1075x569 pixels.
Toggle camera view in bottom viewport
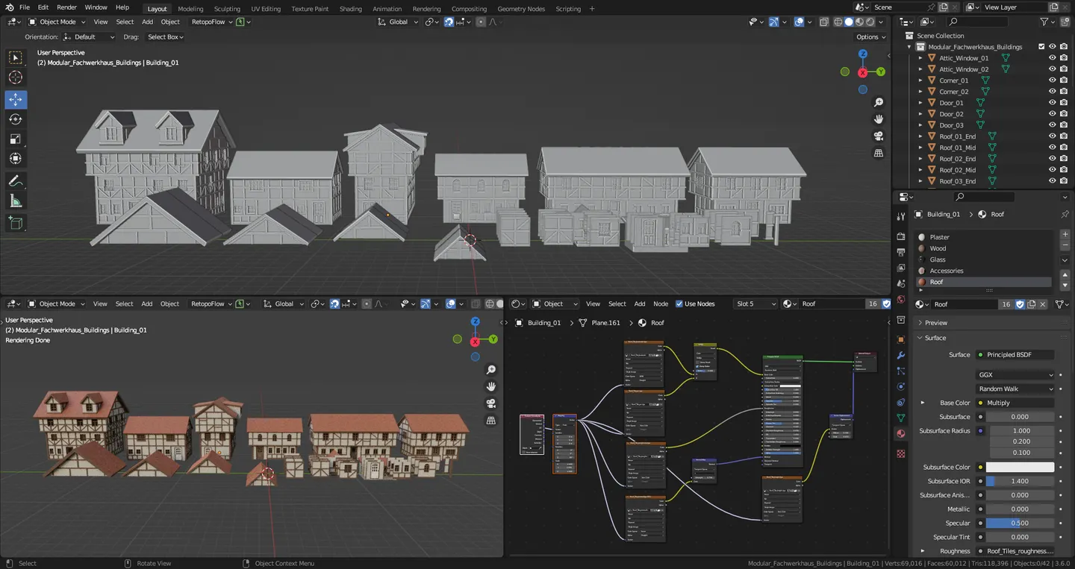coord(491,403)
